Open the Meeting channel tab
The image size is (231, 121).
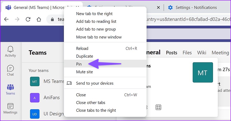220,53
